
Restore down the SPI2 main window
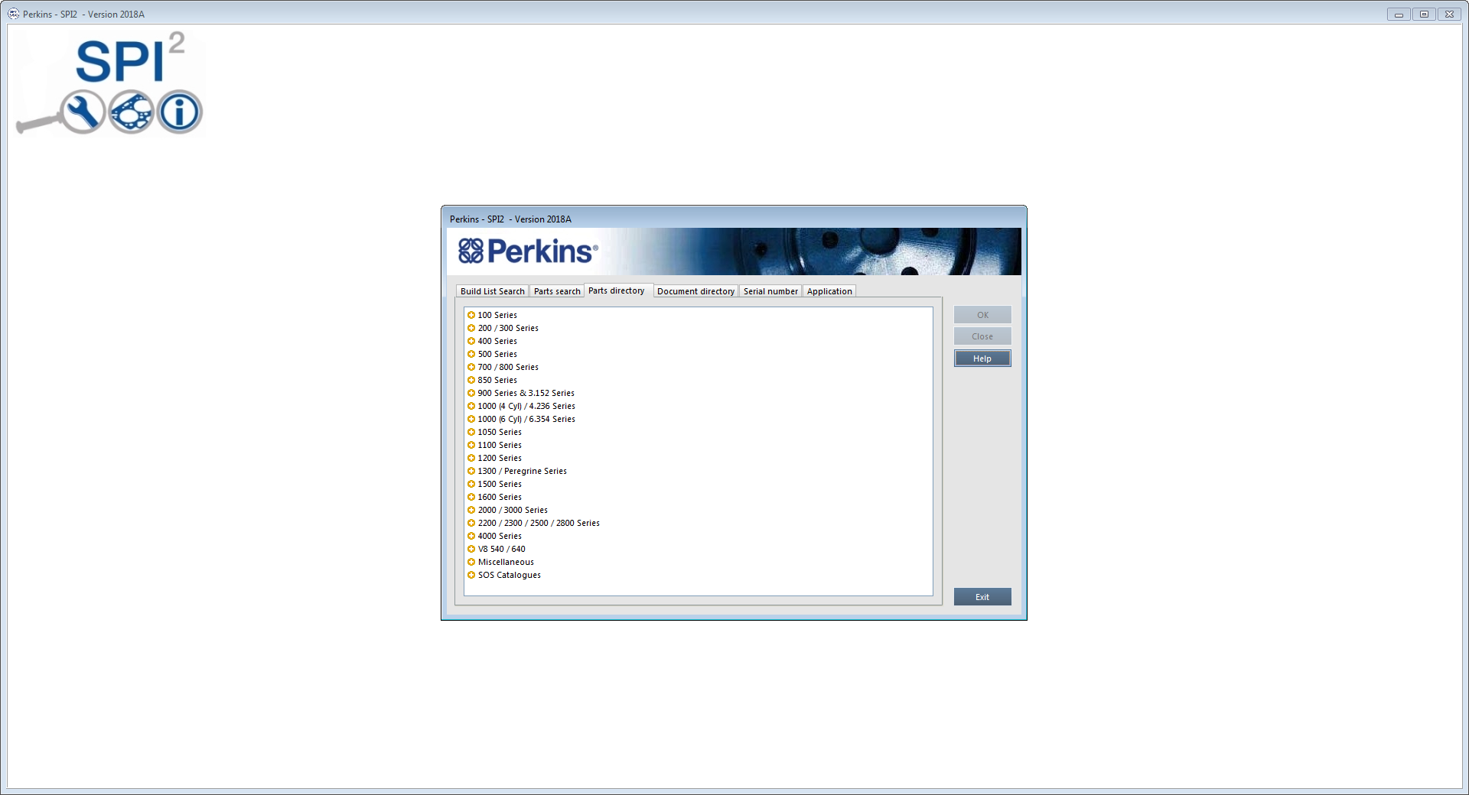click(1424, 14)
